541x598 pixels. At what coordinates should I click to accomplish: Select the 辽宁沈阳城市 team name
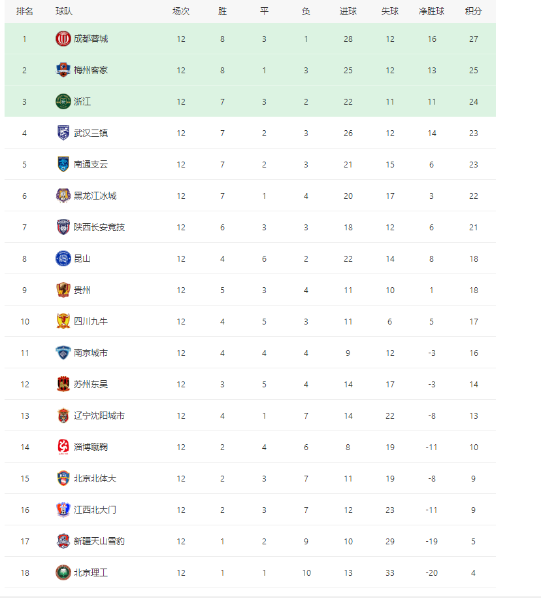pos(99,415)
